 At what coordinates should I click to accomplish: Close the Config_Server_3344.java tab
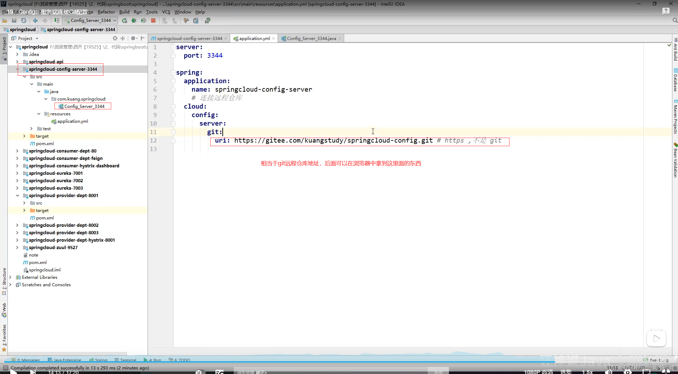[x=340, y=39]
